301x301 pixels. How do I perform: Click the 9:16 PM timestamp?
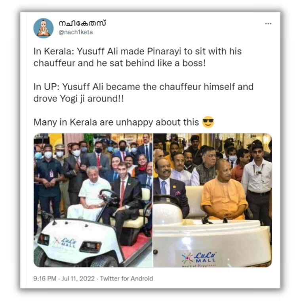tap(45, 278)
